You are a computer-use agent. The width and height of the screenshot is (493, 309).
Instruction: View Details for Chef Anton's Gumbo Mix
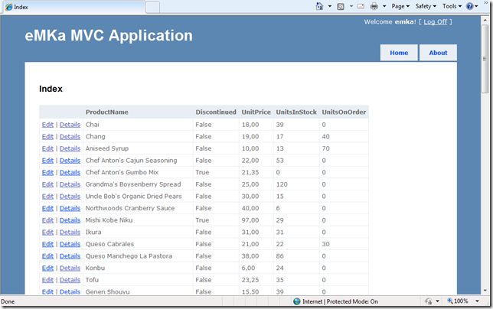pyautogui.click(x=70, y=172)
